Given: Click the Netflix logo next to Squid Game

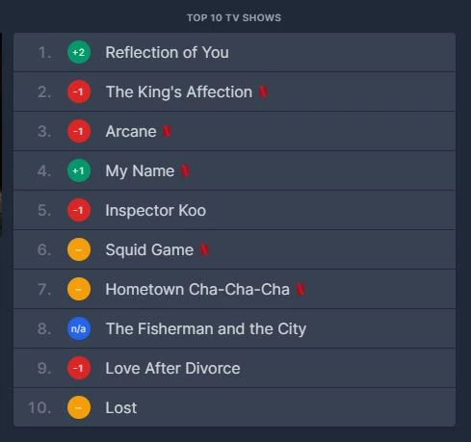Looking at the screenshot, I should click(x=204, y=249).
